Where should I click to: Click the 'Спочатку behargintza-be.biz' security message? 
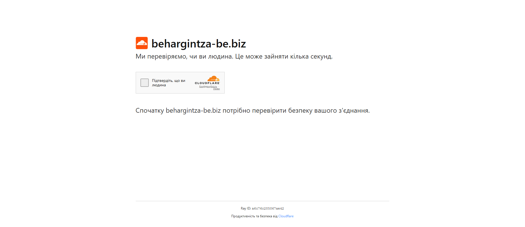[253, 110]
